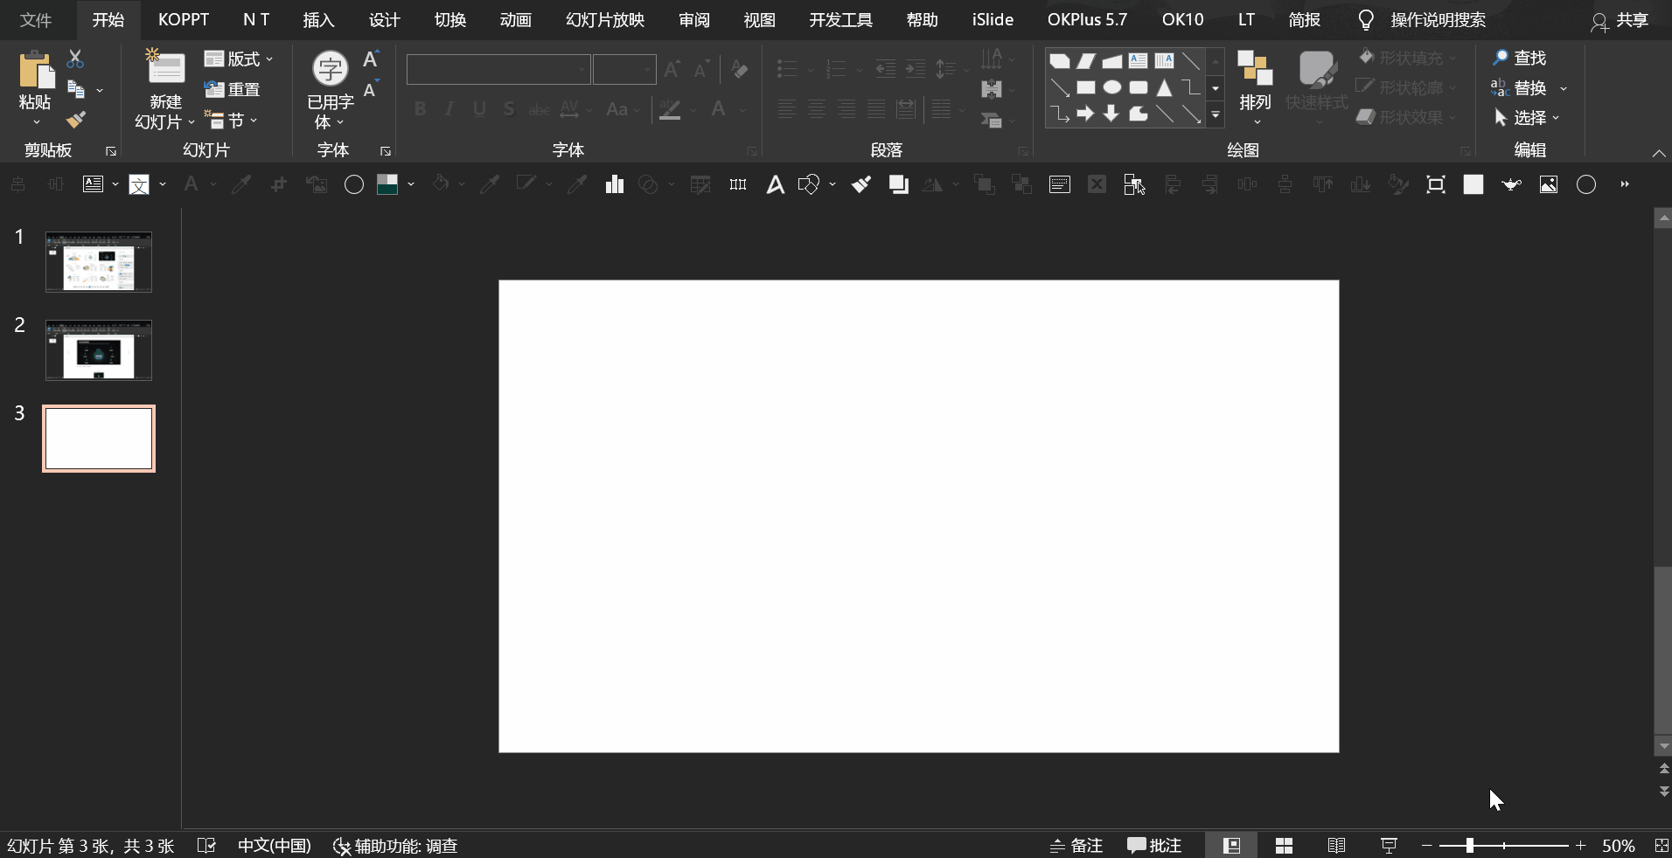Open the font size combo box
This screenshot has height=858, width=1672.
[624, 69]
